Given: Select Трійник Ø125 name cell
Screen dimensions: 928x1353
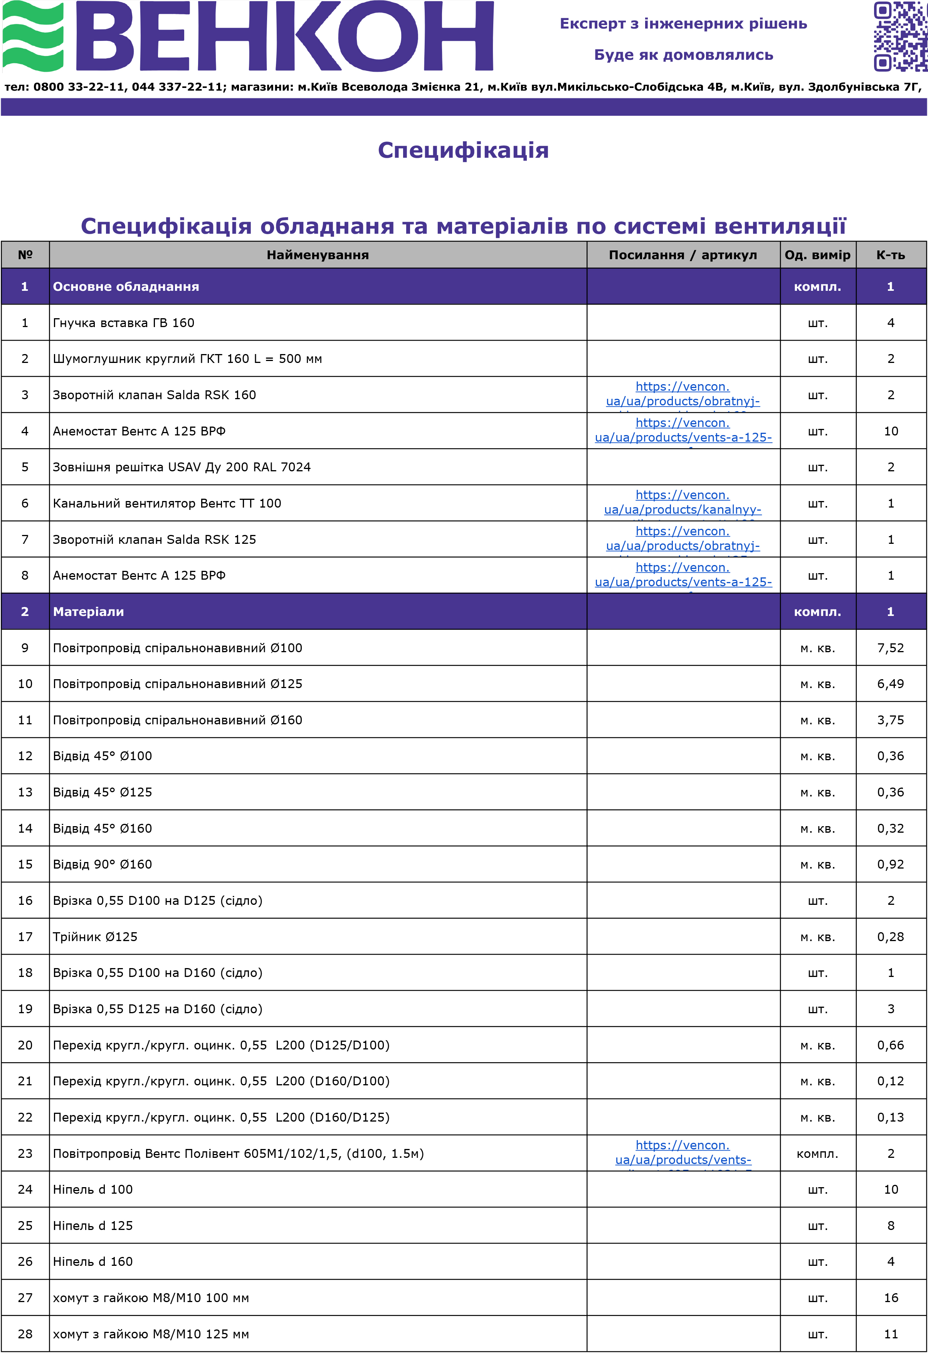Looking at the screenshot, I should coord(96,936).
